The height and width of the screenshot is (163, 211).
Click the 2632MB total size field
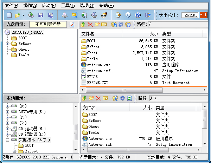(190, 15)
